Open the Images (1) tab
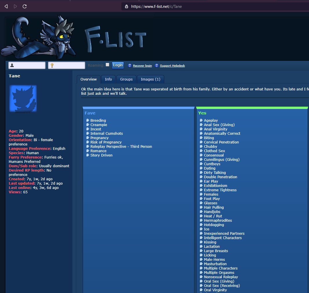Viewport: 309px width, 293px height. 151,79
